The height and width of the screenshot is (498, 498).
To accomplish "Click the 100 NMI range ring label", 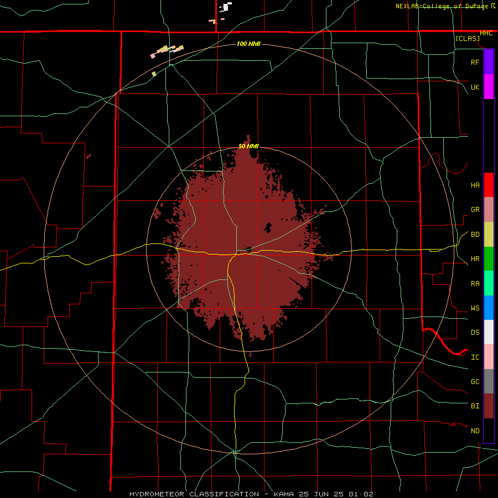I will point(248,44).
